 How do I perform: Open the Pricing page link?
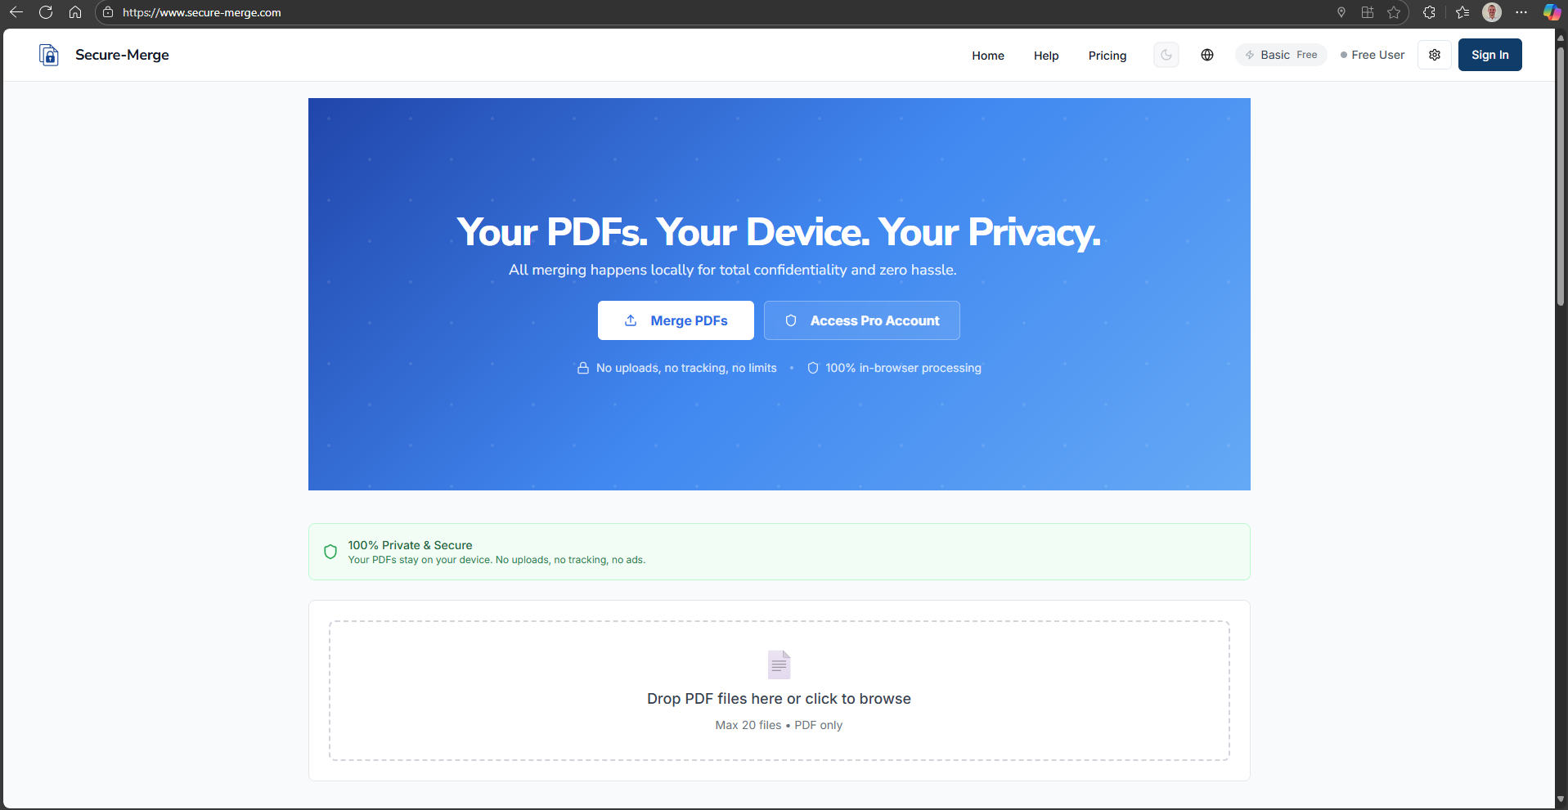tap(1107, 56)
